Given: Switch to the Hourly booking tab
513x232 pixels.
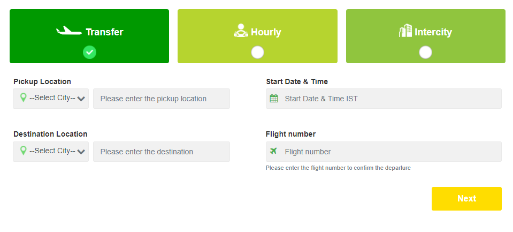Looking at the screenshot, I should point(257,36).
